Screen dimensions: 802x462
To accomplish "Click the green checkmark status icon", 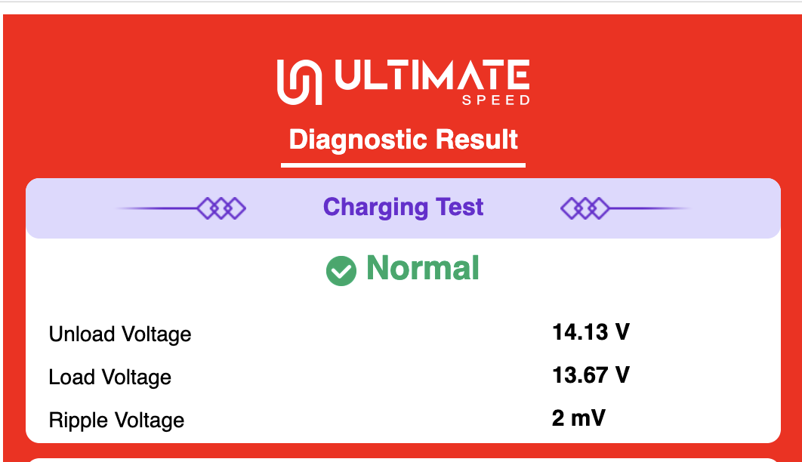I will coord(341,270).
